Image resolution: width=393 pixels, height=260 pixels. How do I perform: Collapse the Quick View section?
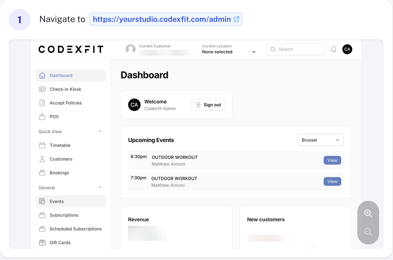[100, 132]
